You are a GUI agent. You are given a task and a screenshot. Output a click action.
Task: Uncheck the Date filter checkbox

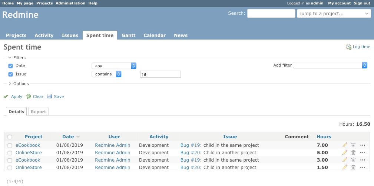[x=10, y=66]
